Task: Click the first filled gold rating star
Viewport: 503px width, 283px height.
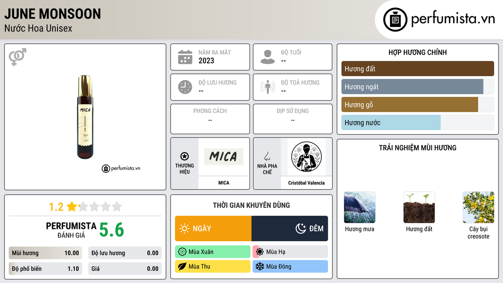Action: pyautogui.click(x=72, y=206)
